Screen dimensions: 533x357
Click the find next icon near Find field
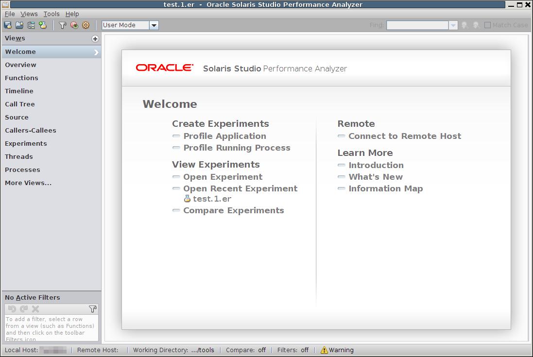point(476,25)
